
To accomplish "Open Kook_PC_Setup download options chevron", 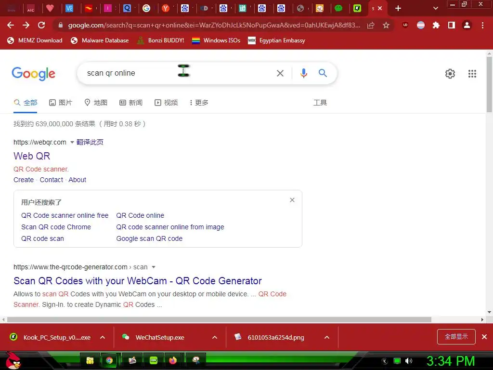I will [x=103, y=337].
